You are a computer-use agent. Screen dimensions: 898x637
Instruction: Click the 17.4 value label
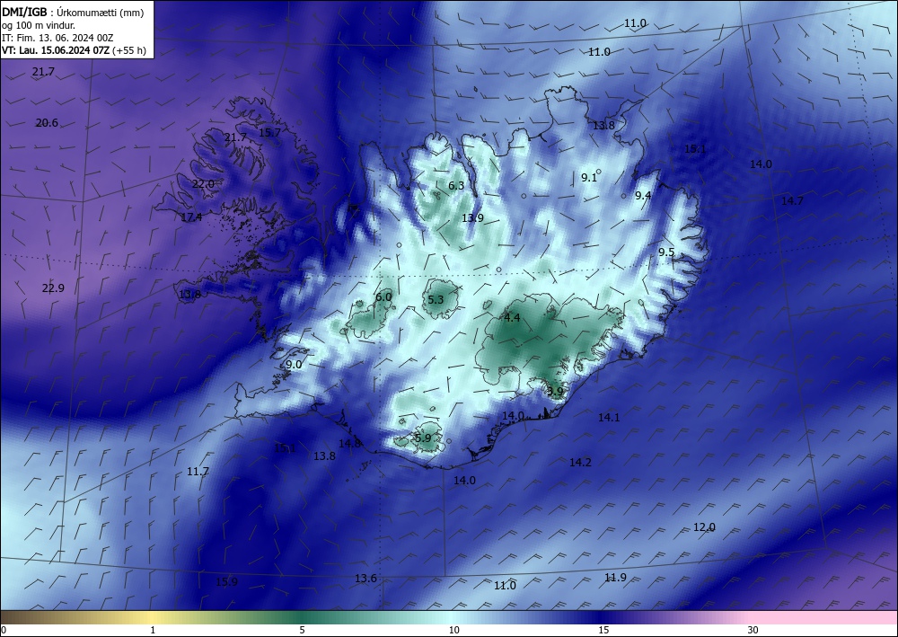[x=191, y=217]
